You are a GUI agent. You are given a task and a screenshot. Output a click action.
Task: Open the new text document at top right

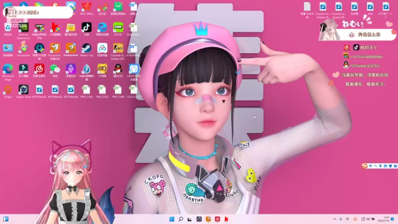307,10
